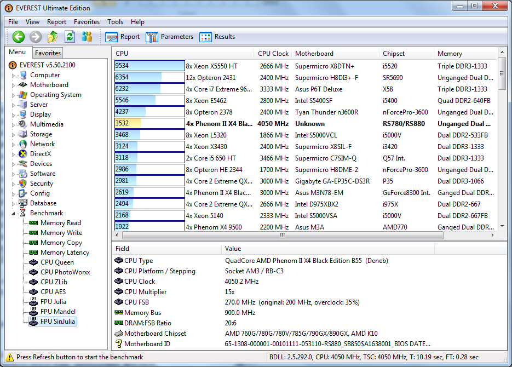The height and width of the screenshot is (367, 512).
Task: Select Devices icon in tree
Action: [23, 164]
